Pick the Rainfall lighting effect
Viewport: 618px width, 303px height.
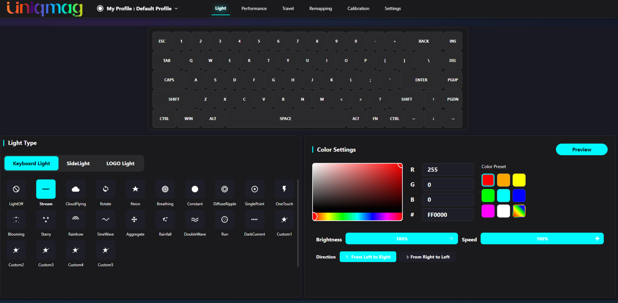(165, 219)
